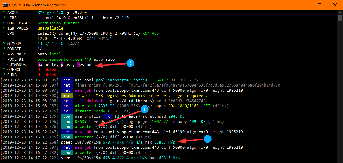
Task: Click the 1GB PAGES label
Action: click(18, 28)
